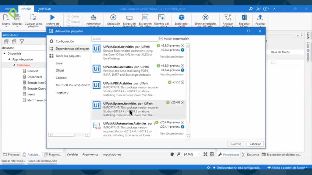Select Configuración in package manager sidebar
The height and width of the screenshot is (175, 312).
pos(65,41)
